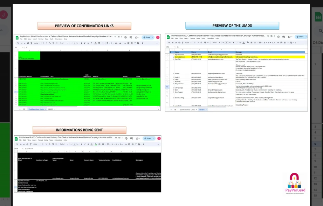323x206 pixels.
Task: Click Share button in the leads preview
Action: 300,37
